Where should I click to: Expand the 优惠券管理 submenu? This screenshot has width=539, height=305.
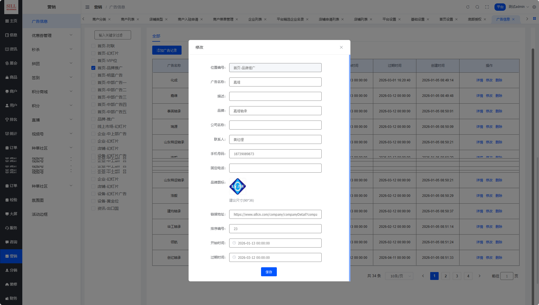pyautogui.click(x=52, y=35)
